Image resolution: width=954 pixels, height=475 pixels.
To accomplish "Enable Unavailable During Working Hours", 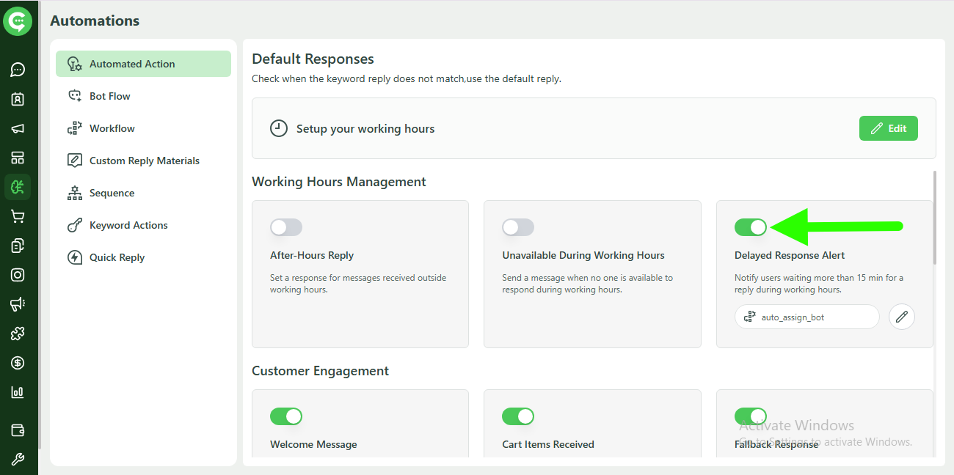I will (518, 227).
